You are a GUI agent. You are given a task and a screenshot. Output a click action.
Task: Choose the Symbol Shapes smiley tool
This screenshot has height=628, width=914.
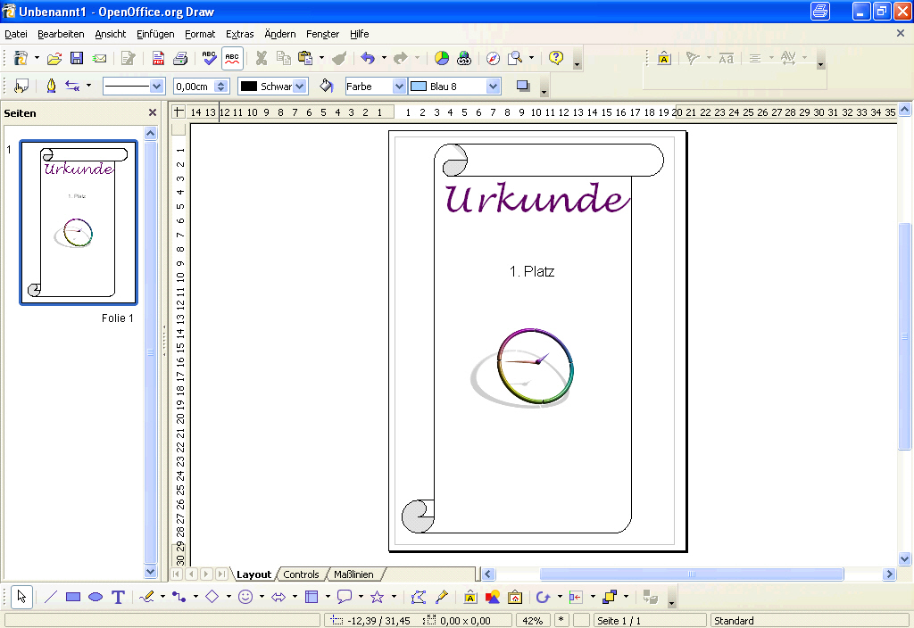(245, 597)
